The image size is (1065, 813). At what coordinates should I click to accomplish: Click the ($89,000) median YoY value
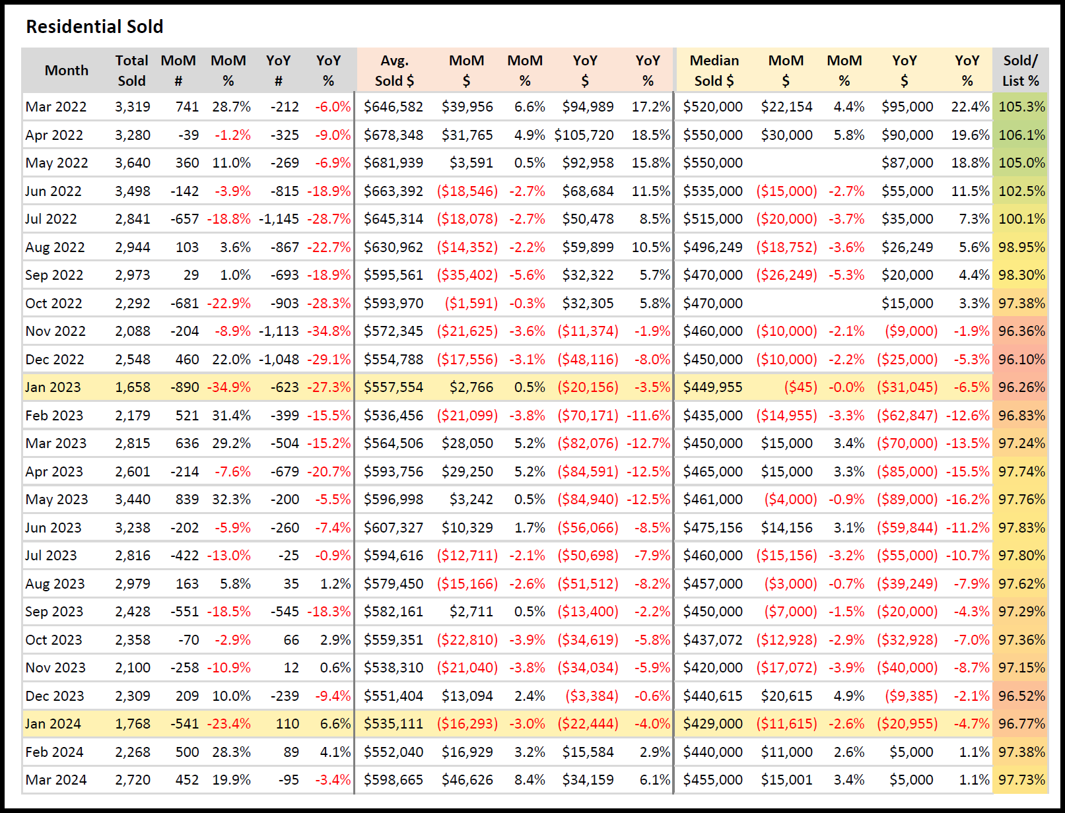(907, 500)
